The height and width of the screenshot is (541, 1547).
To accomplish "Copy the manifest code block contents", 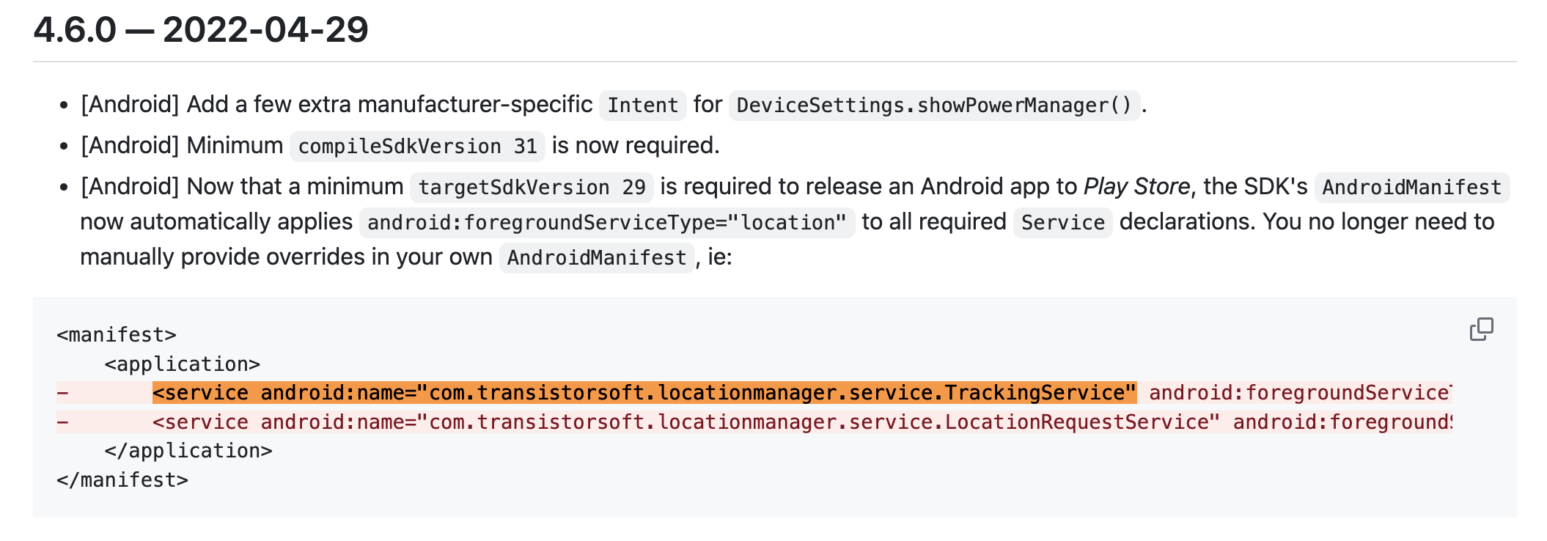I will pos(1481,330).
